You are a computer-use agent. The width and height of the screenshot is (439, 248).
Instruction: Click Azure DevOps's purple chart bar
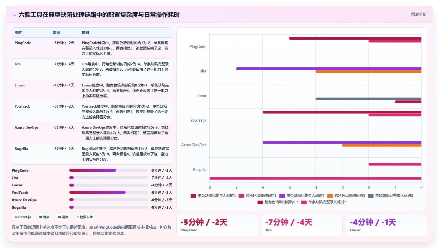(x=342, y=142)
